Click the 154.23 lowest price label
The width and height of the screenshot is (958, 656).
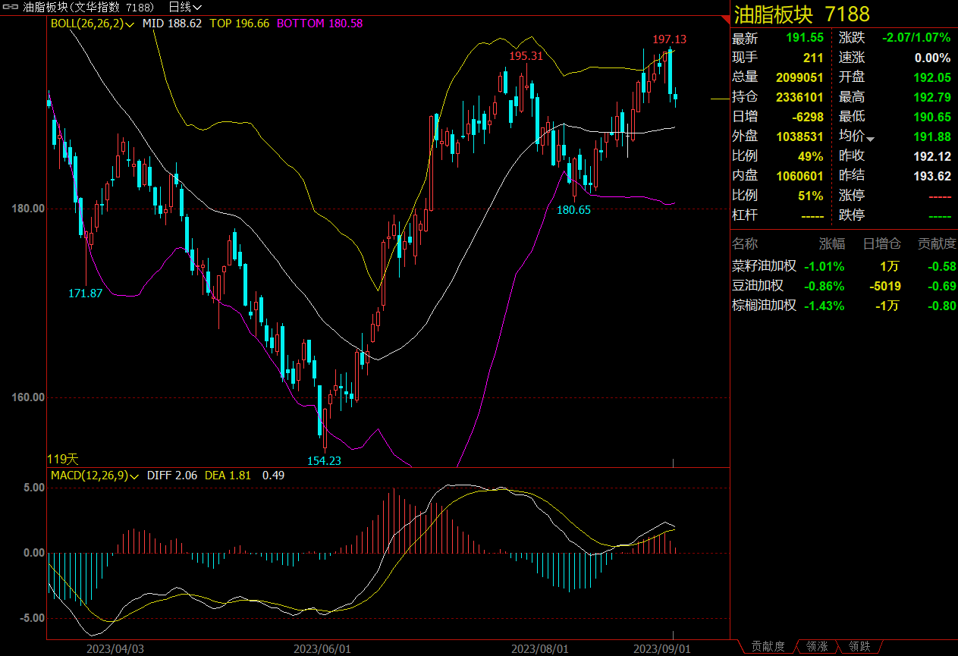pyautogui.click(x=324, y=460)
